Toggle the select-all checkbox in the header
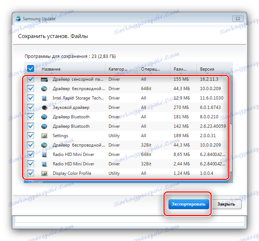259x241 pixels. pos(30,68)
